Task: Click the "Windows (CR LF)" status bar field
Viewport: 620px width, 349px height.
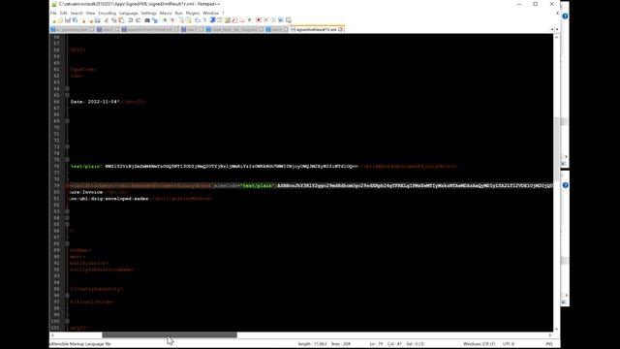Action: [x=479, y=344]
